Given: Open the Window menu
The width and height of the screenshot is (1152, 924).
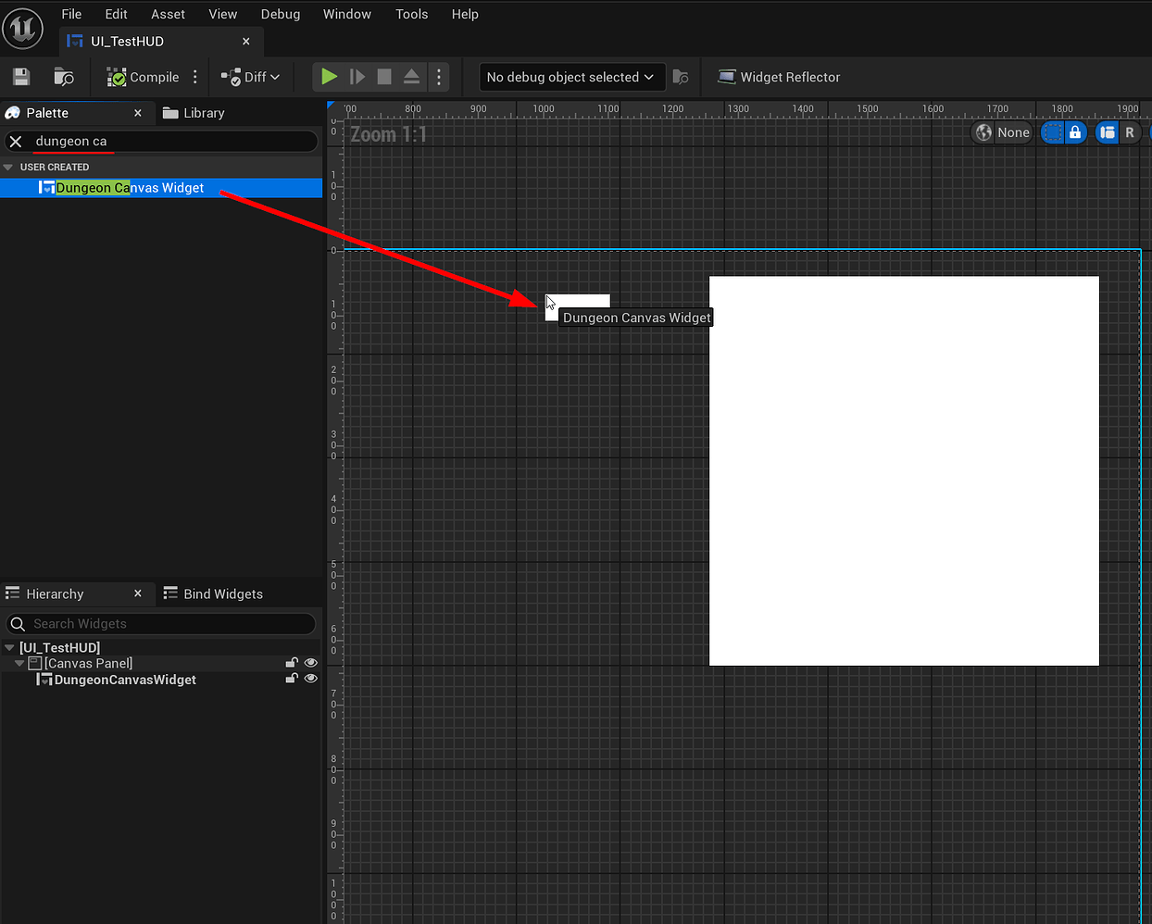Looking at the screenshot, I should [x=347, y=14].
